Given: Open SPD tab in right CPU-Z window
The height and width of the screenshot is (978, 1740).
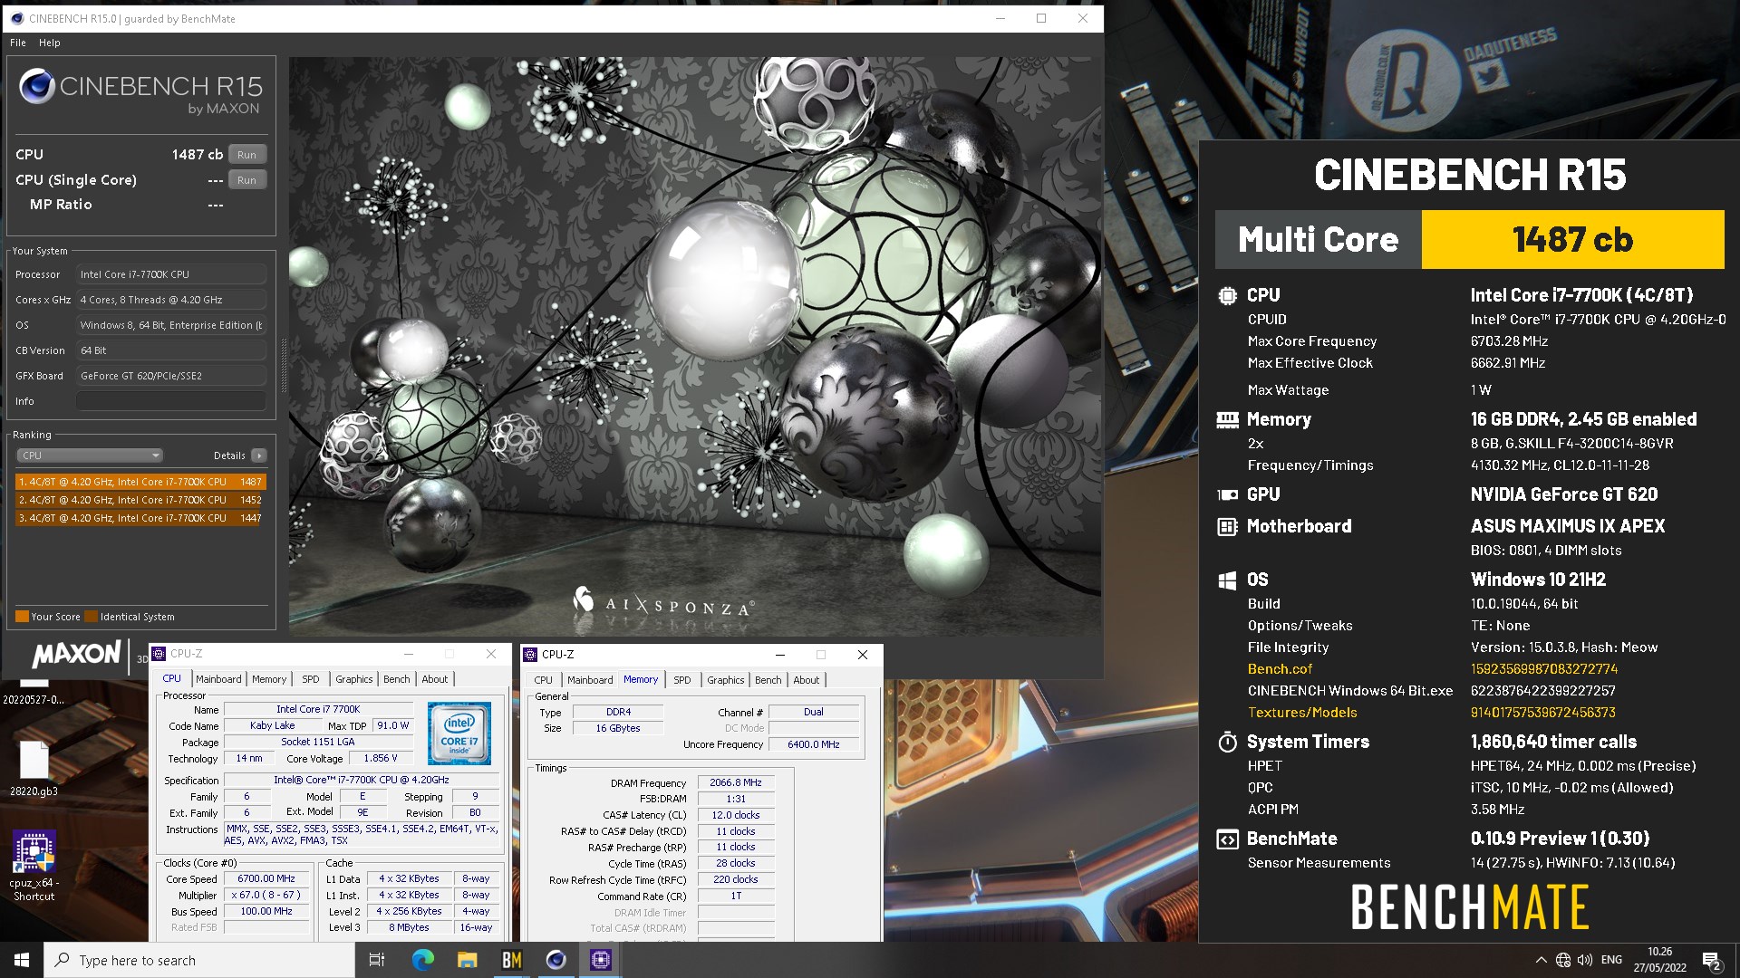Looking at the screenshot, I should pyautogui.click(x=682, y=680).
